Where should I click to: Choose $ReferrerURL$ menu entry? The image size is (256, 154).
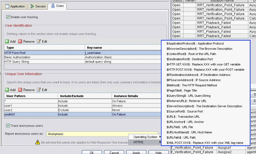point(206,101)
